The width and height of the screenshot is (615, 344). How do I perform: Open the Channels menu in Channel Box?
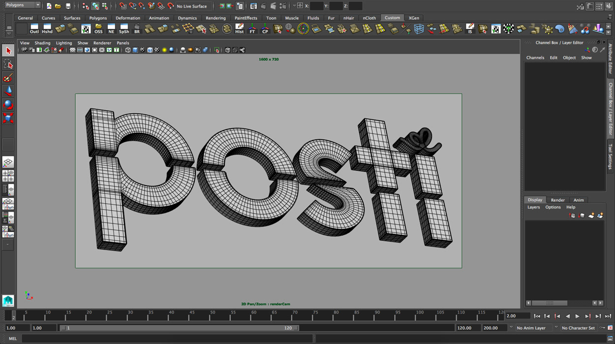(535, 58)
